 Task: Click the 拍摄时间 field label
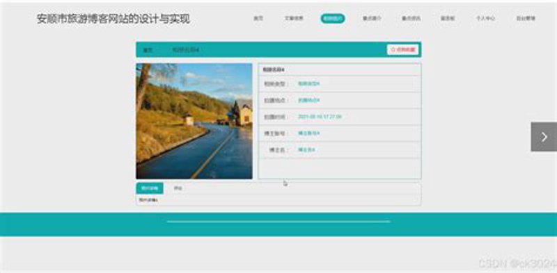click(276, 117)
